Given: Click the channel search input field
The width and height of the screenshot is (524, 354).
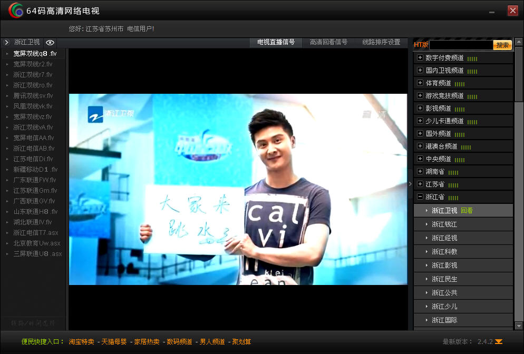Looking at the screenshot, I should click(x=461, y=45).
